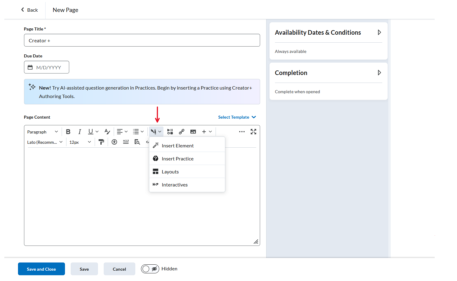Click the Insert Image icon
The width and height of the screenshot is (457, 281).
(193, 132)
